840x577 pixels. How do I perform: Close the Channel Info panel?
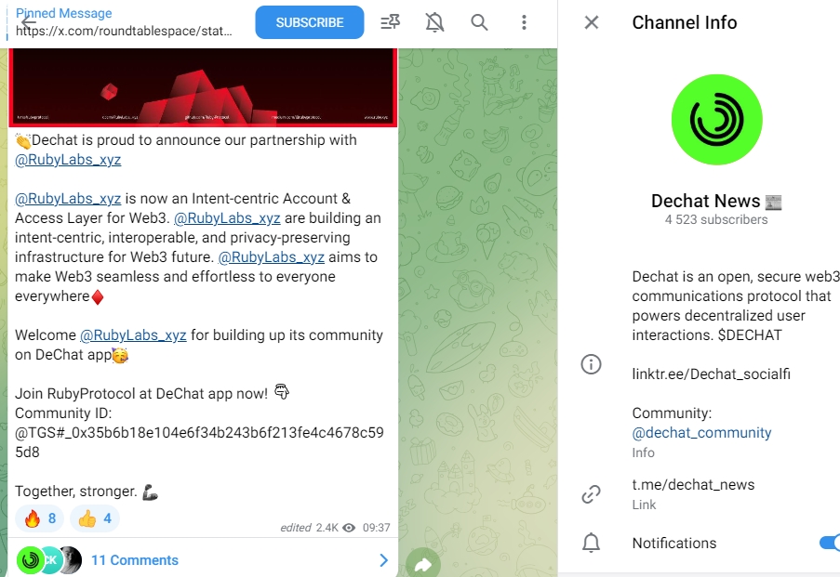pyautogui.click(x=592, y=22)
